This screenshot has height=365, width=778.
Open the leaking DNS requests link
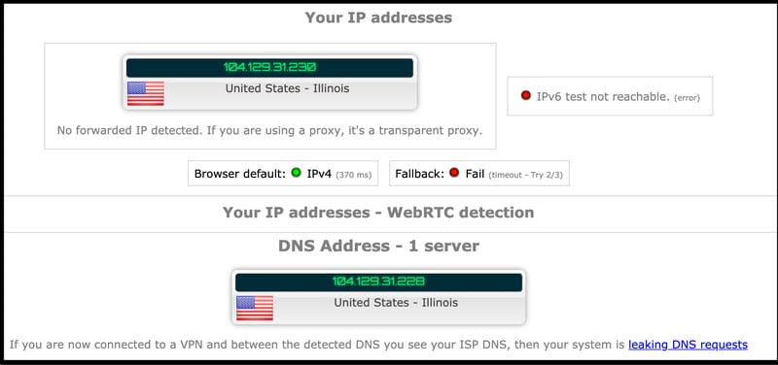[x=688, y=345]
